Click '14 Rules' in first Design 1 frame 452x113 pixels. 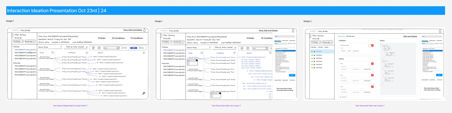pos(101,38)
